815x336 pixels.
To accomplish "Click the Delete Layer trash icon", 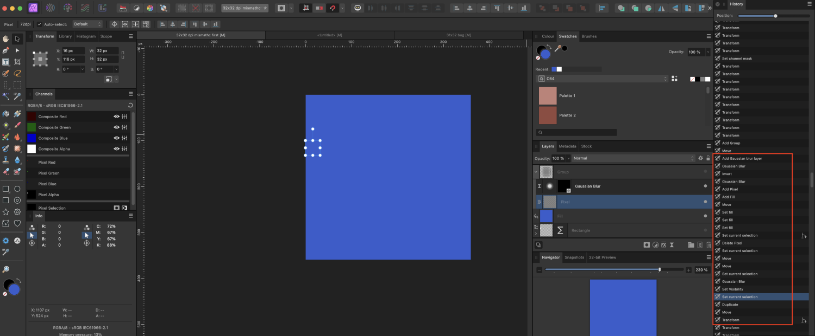I will click(x=708, y=245).
